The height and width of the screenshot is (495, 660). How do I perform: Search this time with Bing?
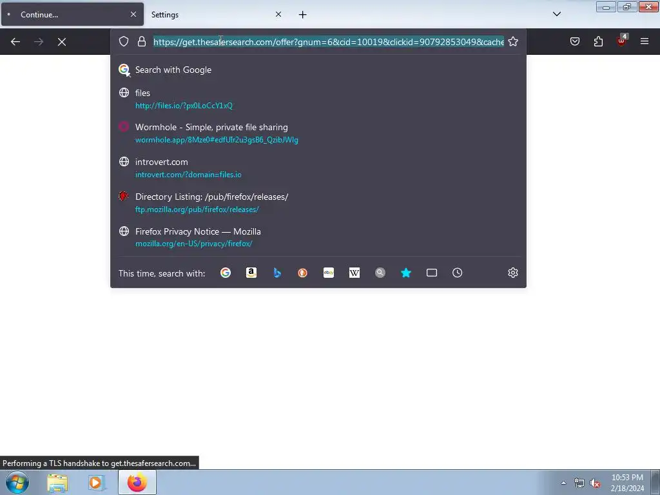point(277,273)
